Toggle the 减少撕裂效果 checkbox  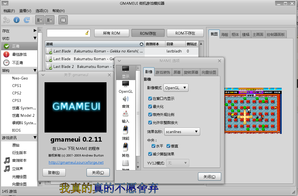[150, 154]
